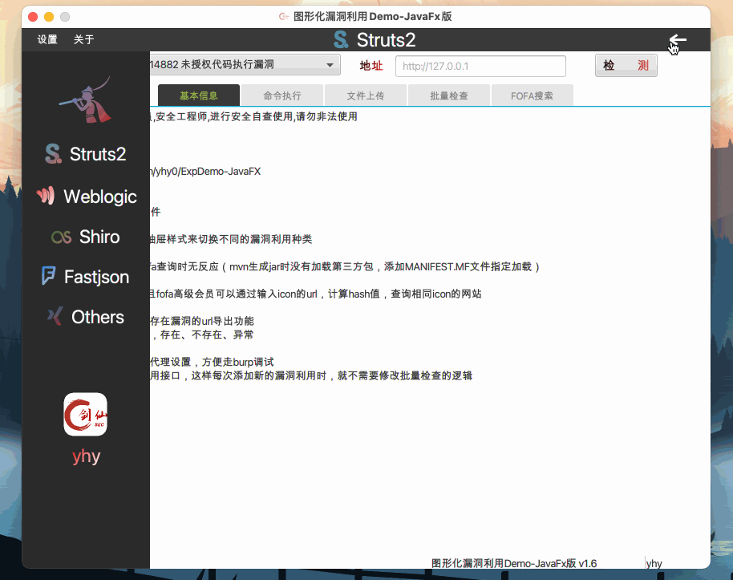The width and height of the screenshot is (733, 580).
Task: Click the yhy label in status bar
Action: pos(654,563)
